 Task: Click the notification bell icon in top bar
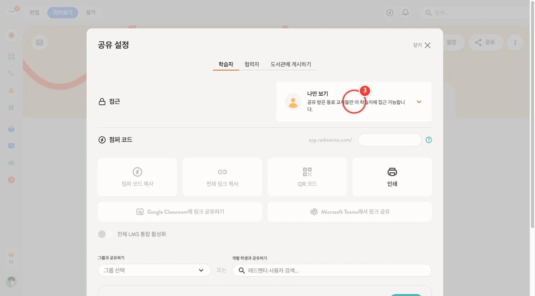pos(406,13)
